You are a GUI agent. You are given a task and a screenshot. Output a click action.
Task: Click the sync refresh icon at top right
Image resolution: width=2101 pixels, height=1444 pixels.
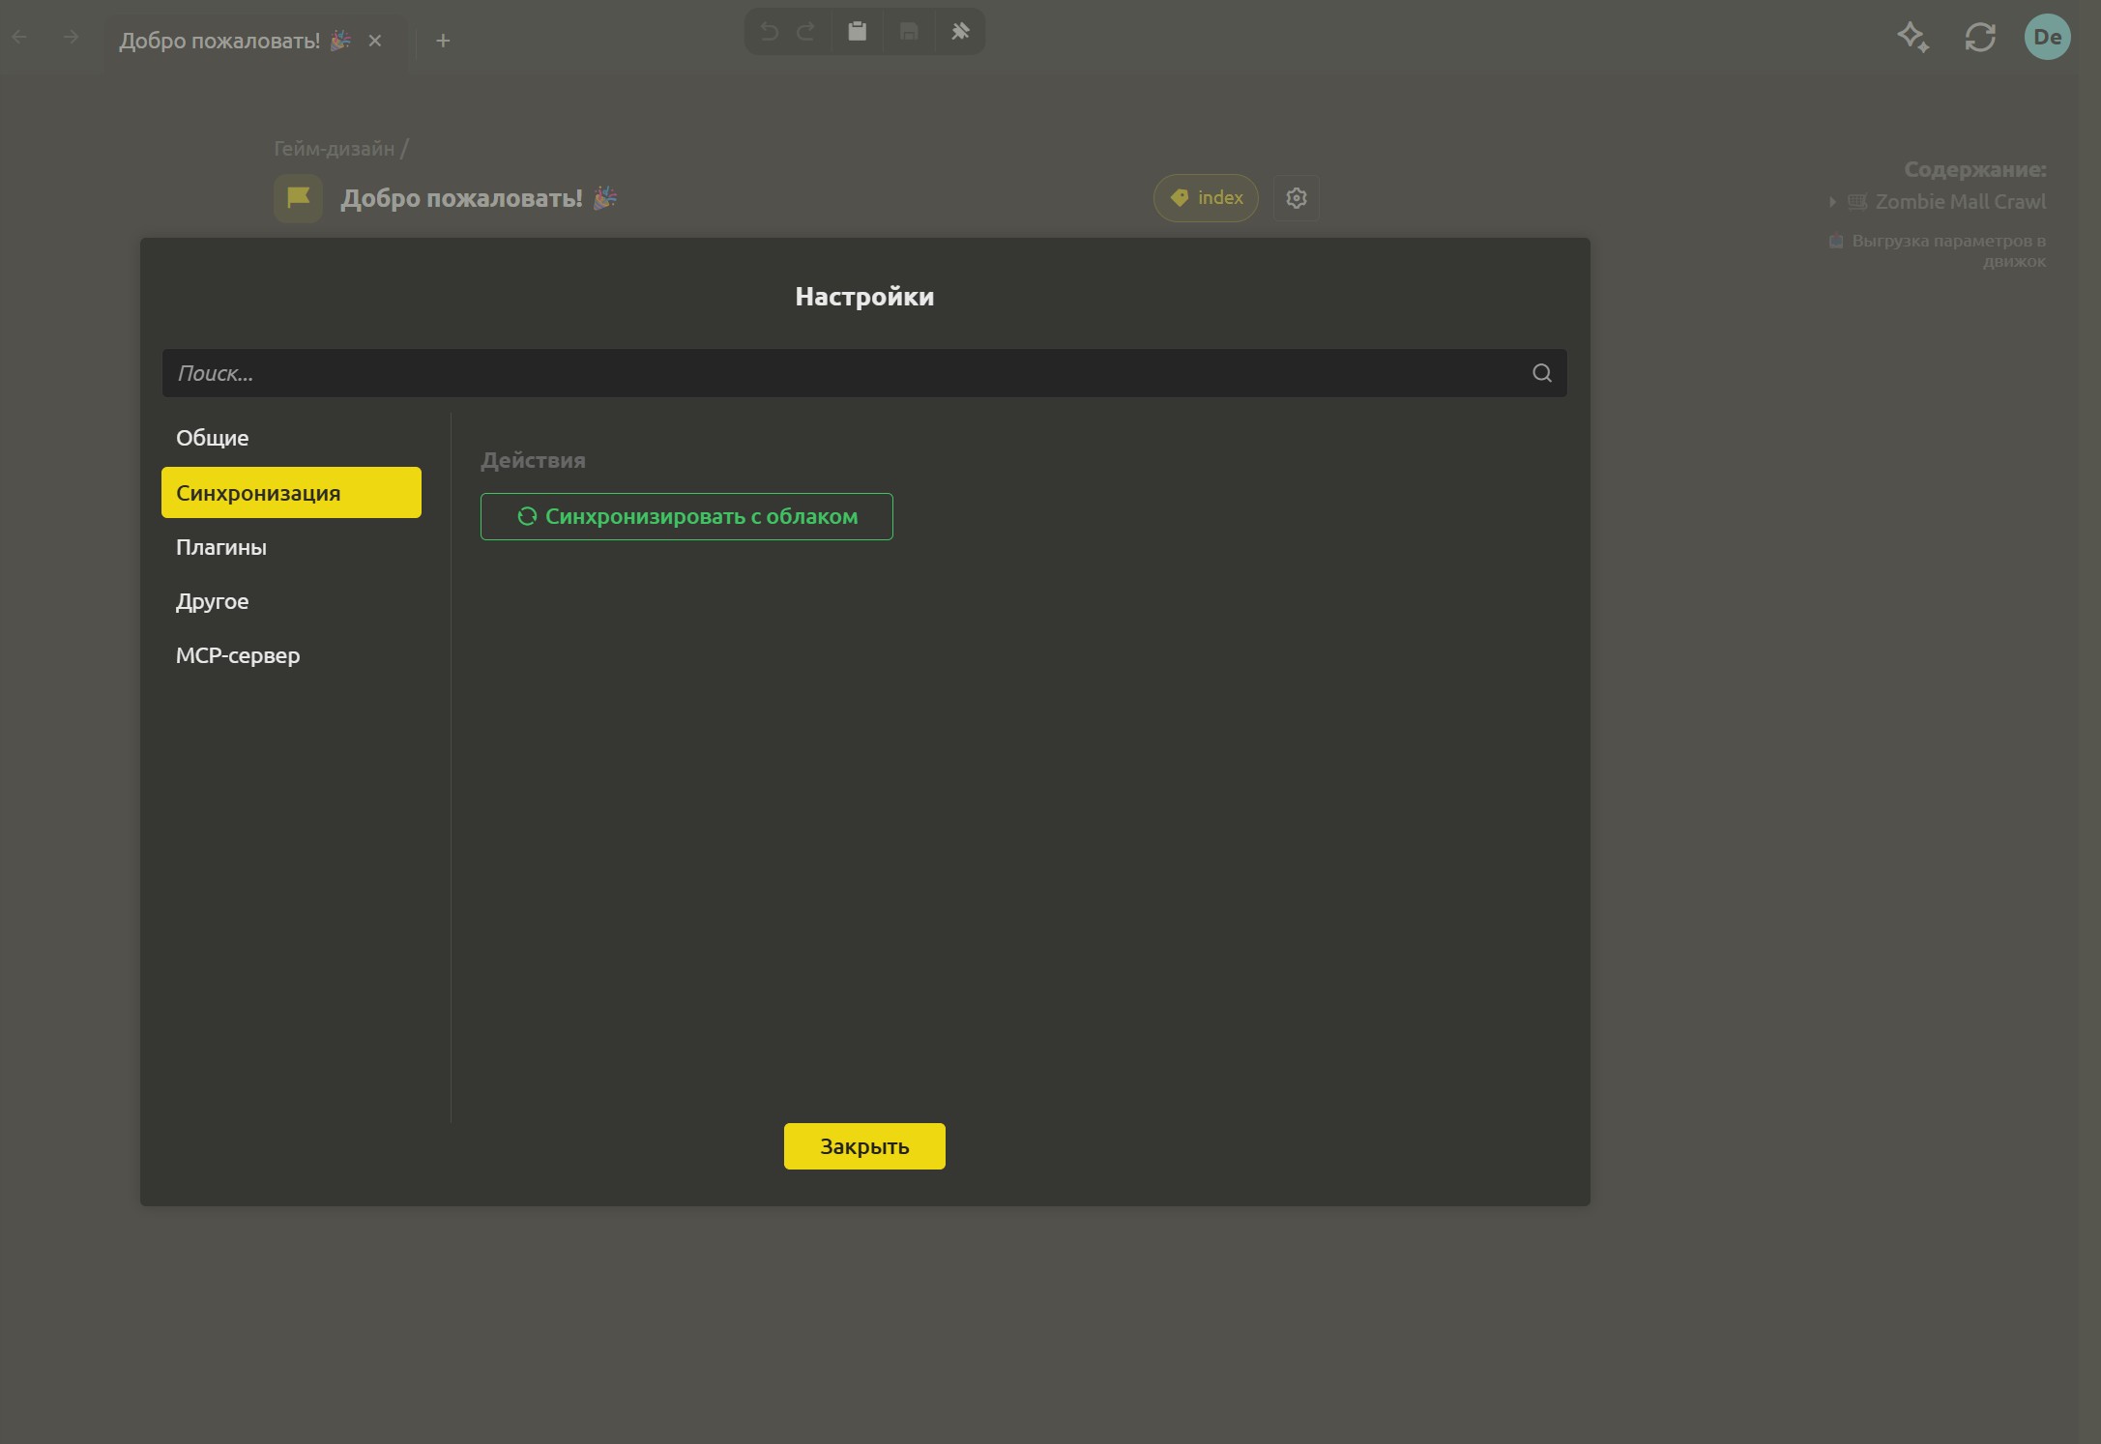(x=1980, y=38)
